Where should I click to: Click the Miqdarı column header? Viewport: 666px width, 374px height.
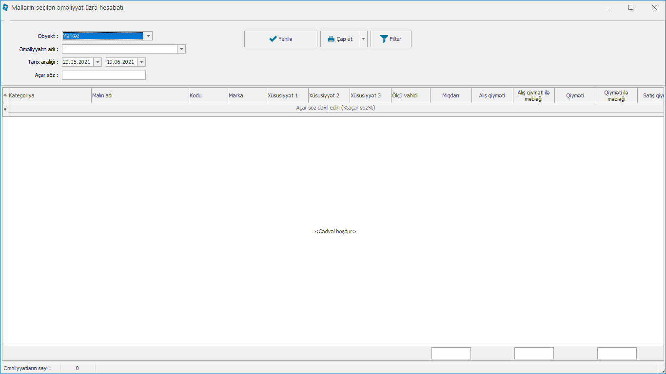[x=451, y=96]
